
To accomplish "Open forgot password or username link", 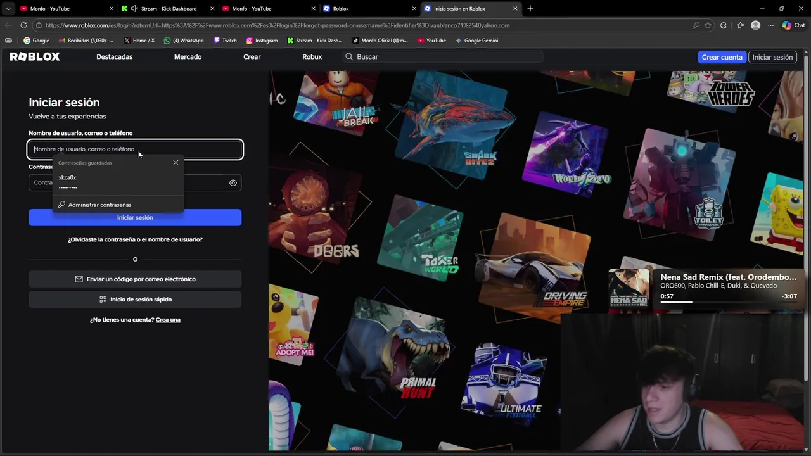I will click(135, 239).
